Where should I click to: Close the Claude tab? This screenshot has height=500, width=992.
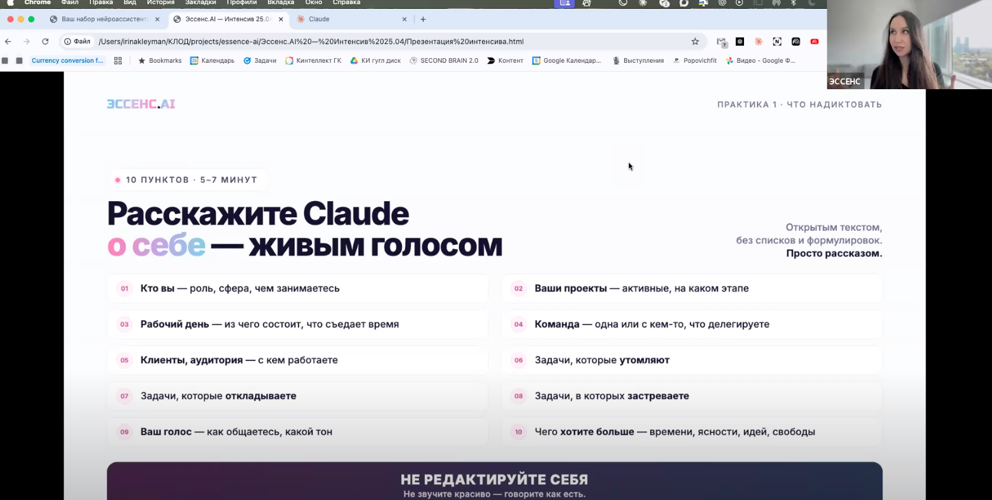404,19
